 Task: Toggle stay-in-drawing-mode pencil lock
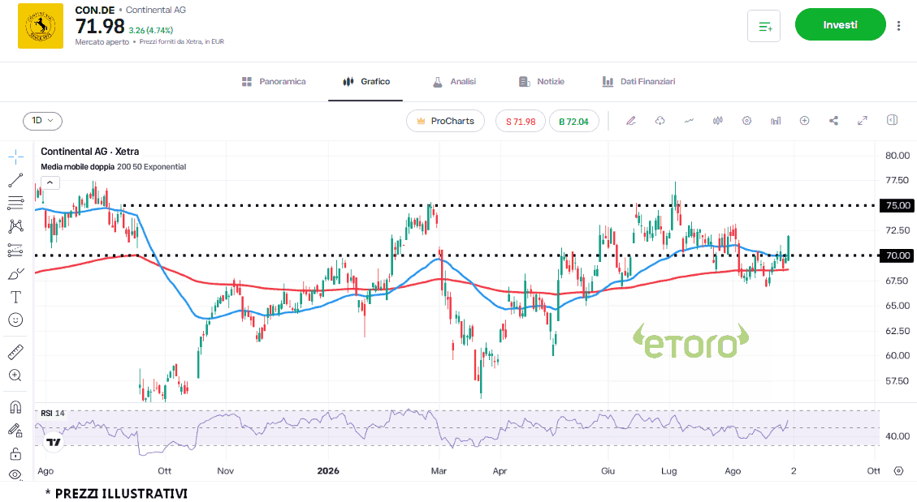click(x=15, y=431)
